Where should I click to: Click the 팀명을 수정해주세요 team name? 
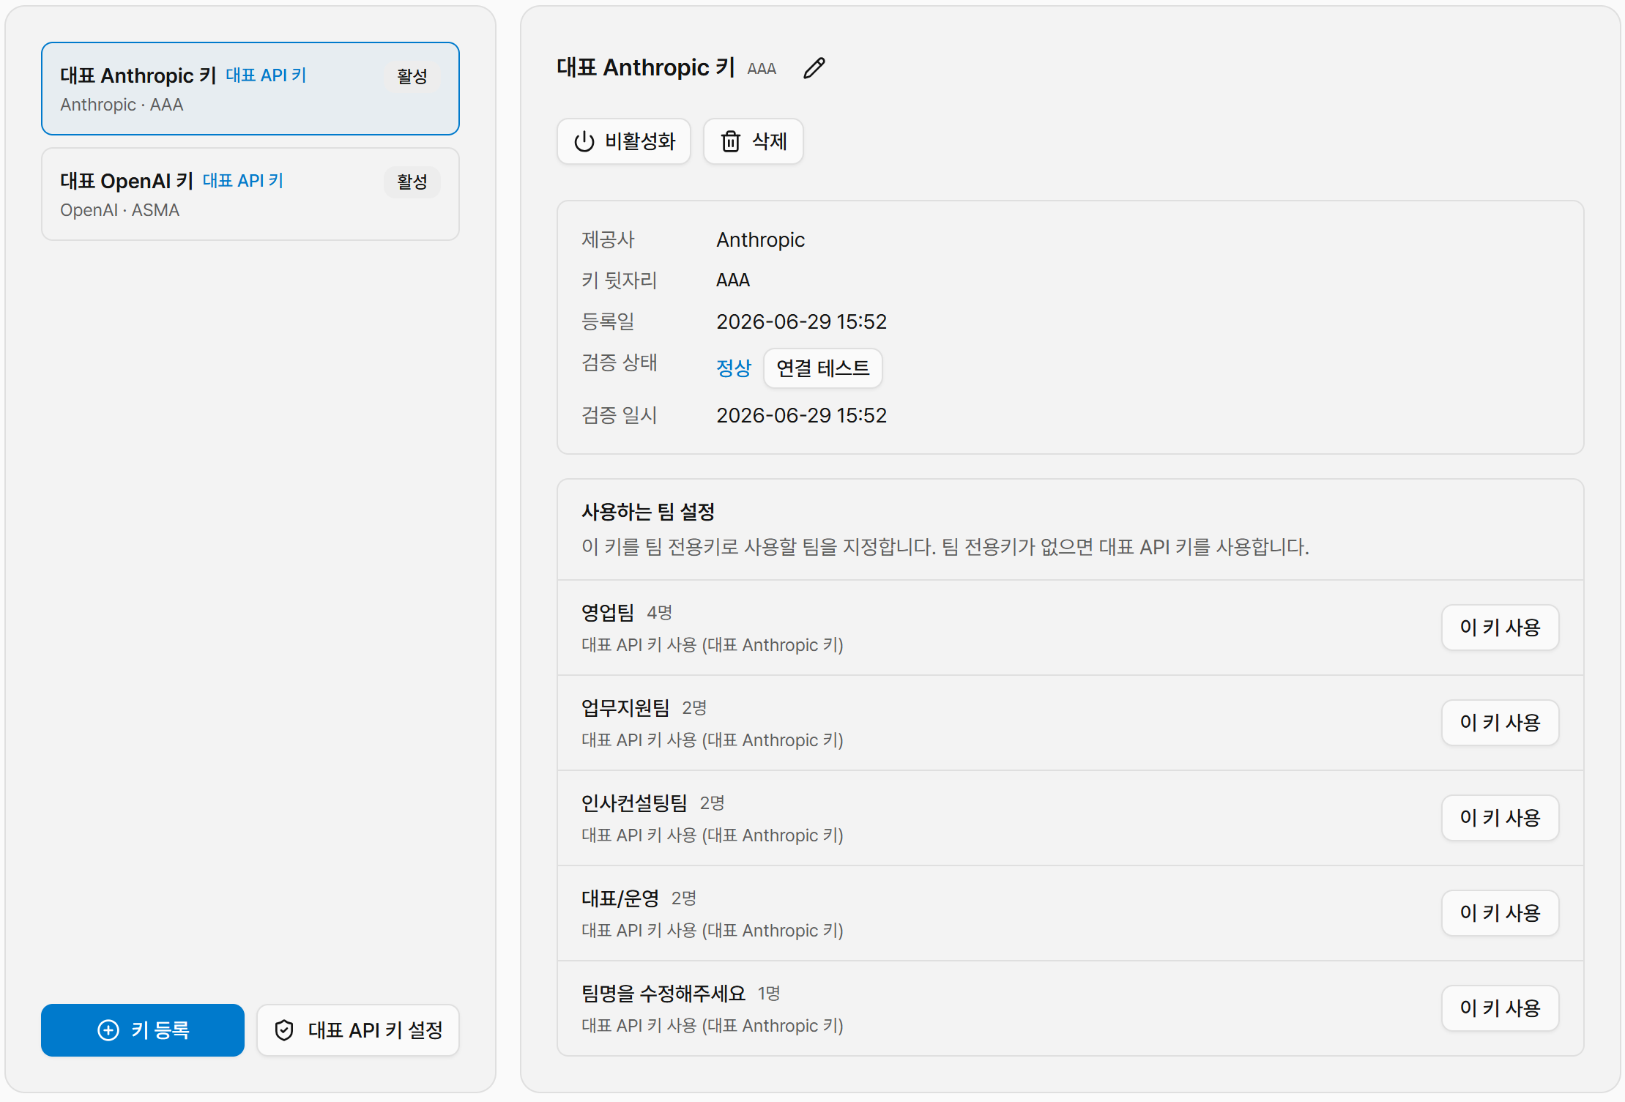click(663, 994)
